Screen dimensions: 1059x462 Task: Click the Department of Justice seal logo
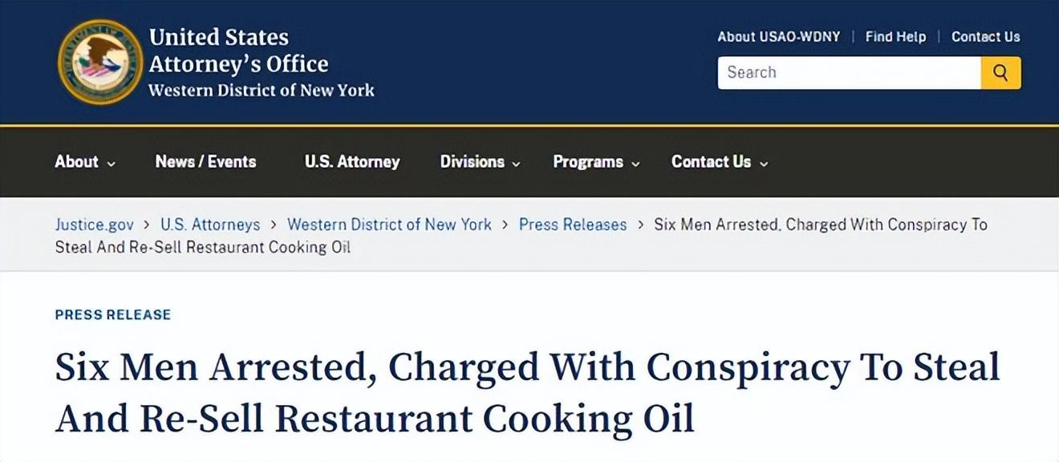point(100,62)
